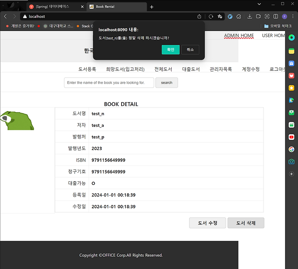Viewport: 298px width, 269px height.
Task: Open the 대구대학교 bookmark
Action: pyautogui.click(x=58, y=26)
